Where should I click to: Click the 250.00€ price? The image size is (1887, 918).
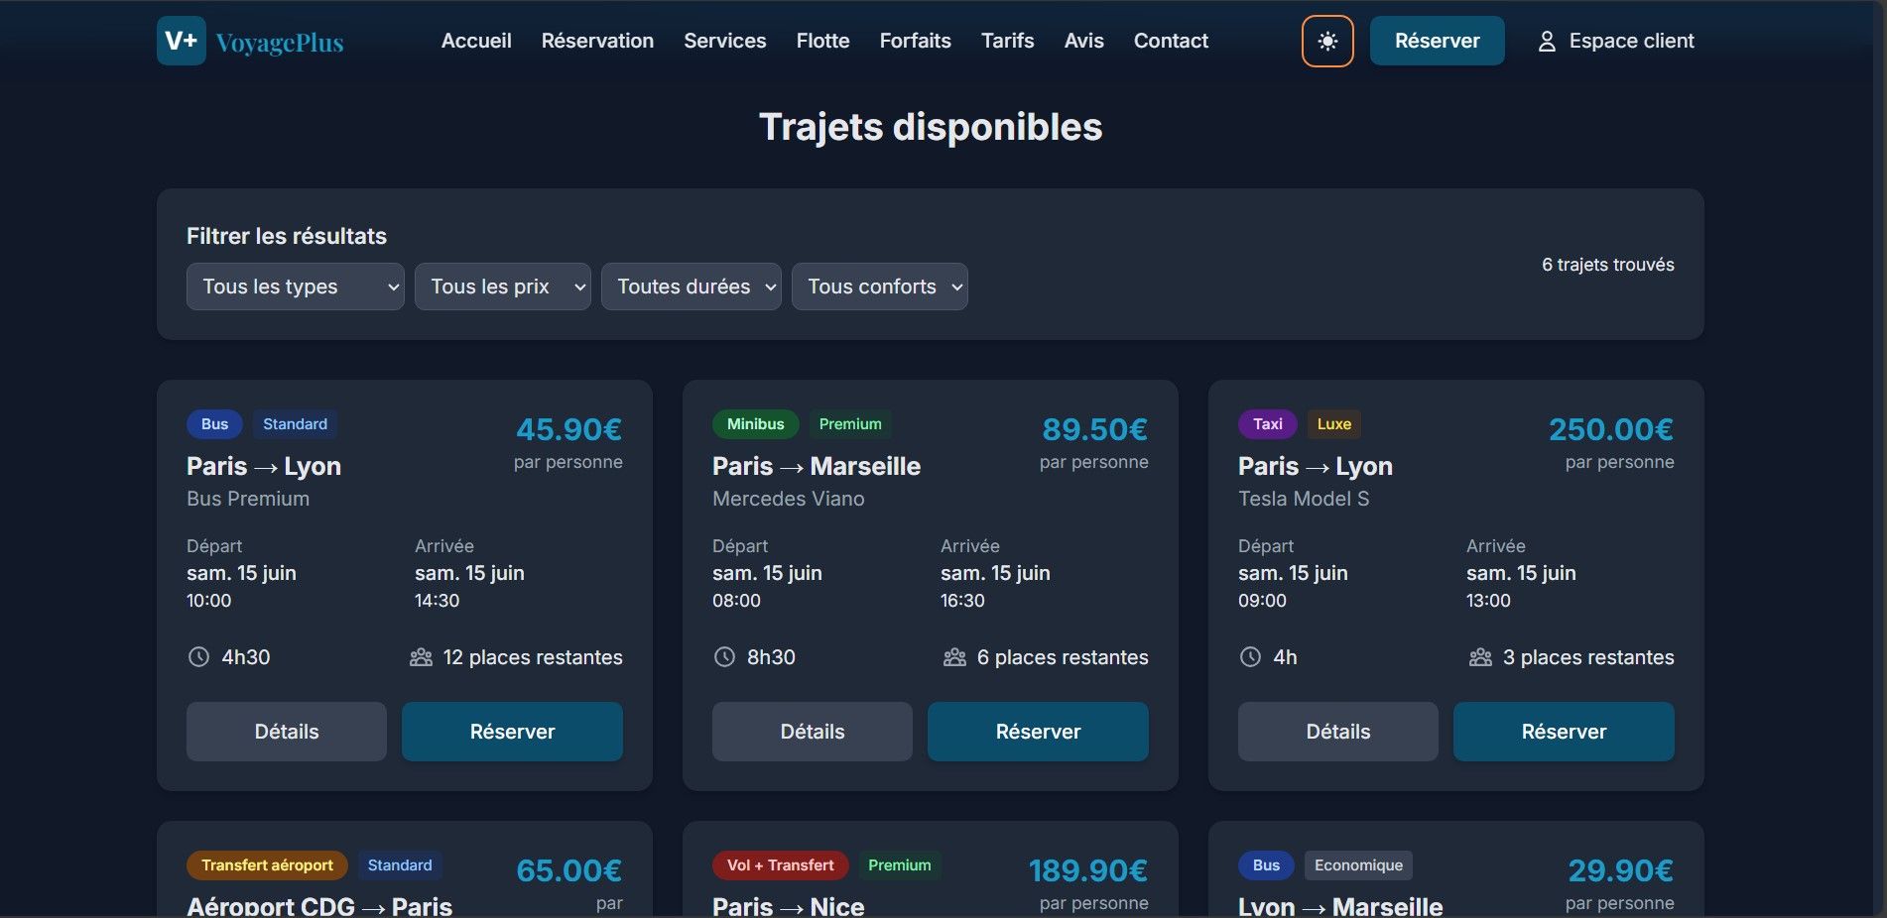tap(1611, 429)
